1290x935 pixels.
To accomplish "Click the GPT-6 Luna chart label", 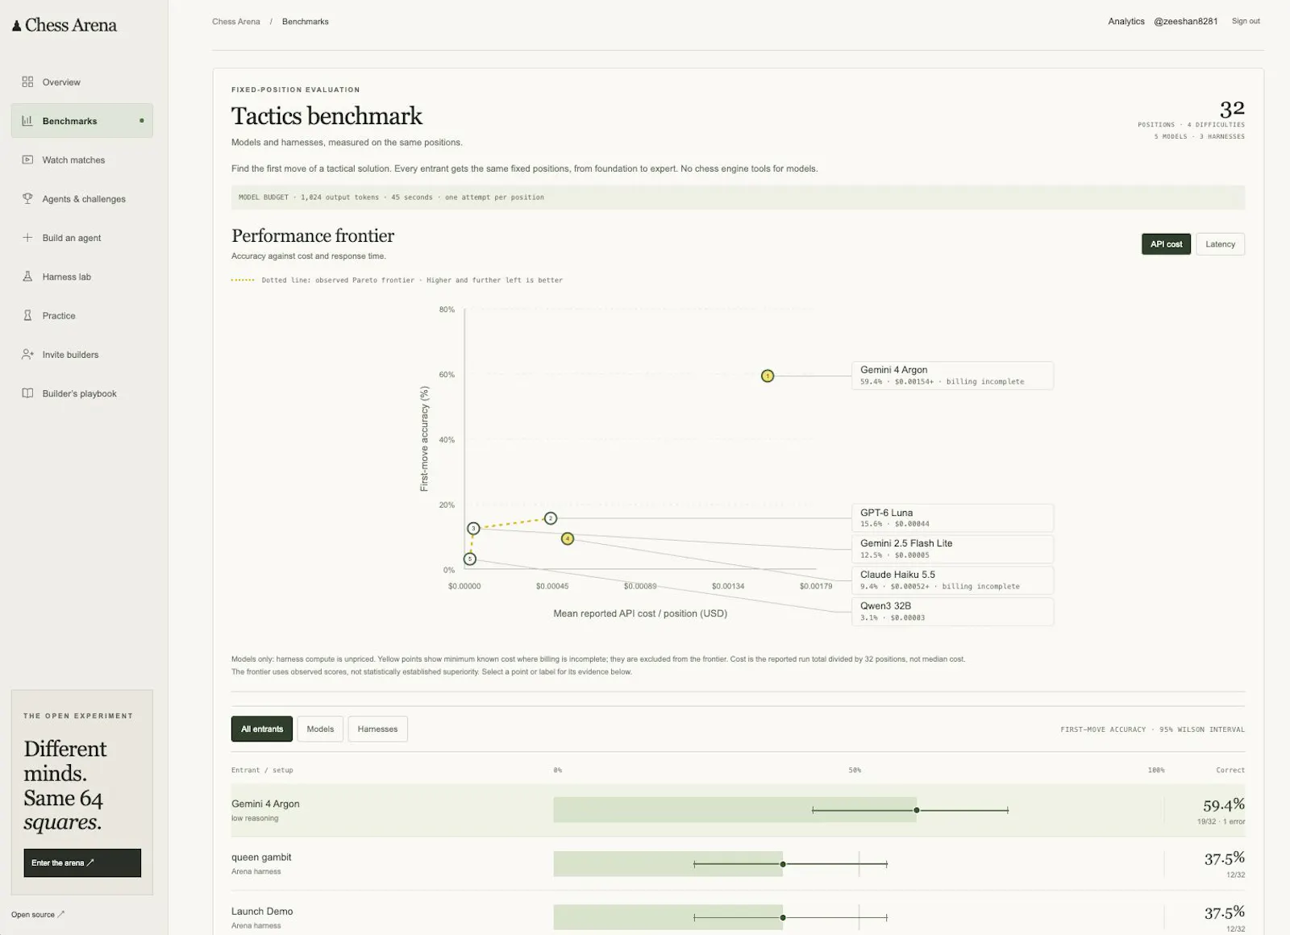I will pyautogui.click(x=953, y=518).
